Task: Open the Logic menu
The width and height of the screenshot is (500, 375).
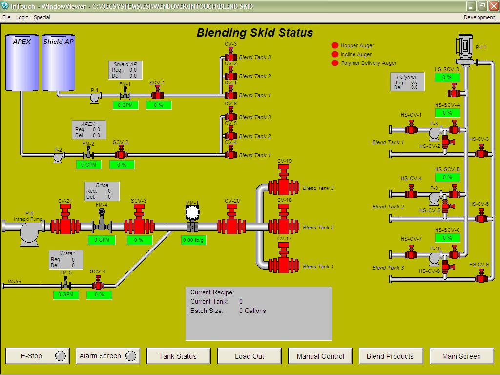Action: pyautogui.click(x=22, y=17)
